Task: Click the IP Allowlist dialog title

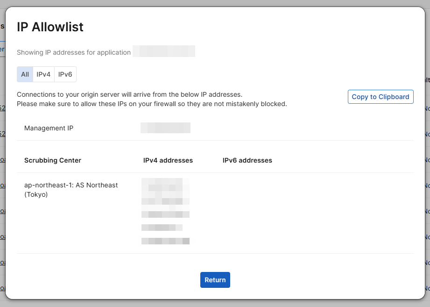Action: tap(50, 27)
